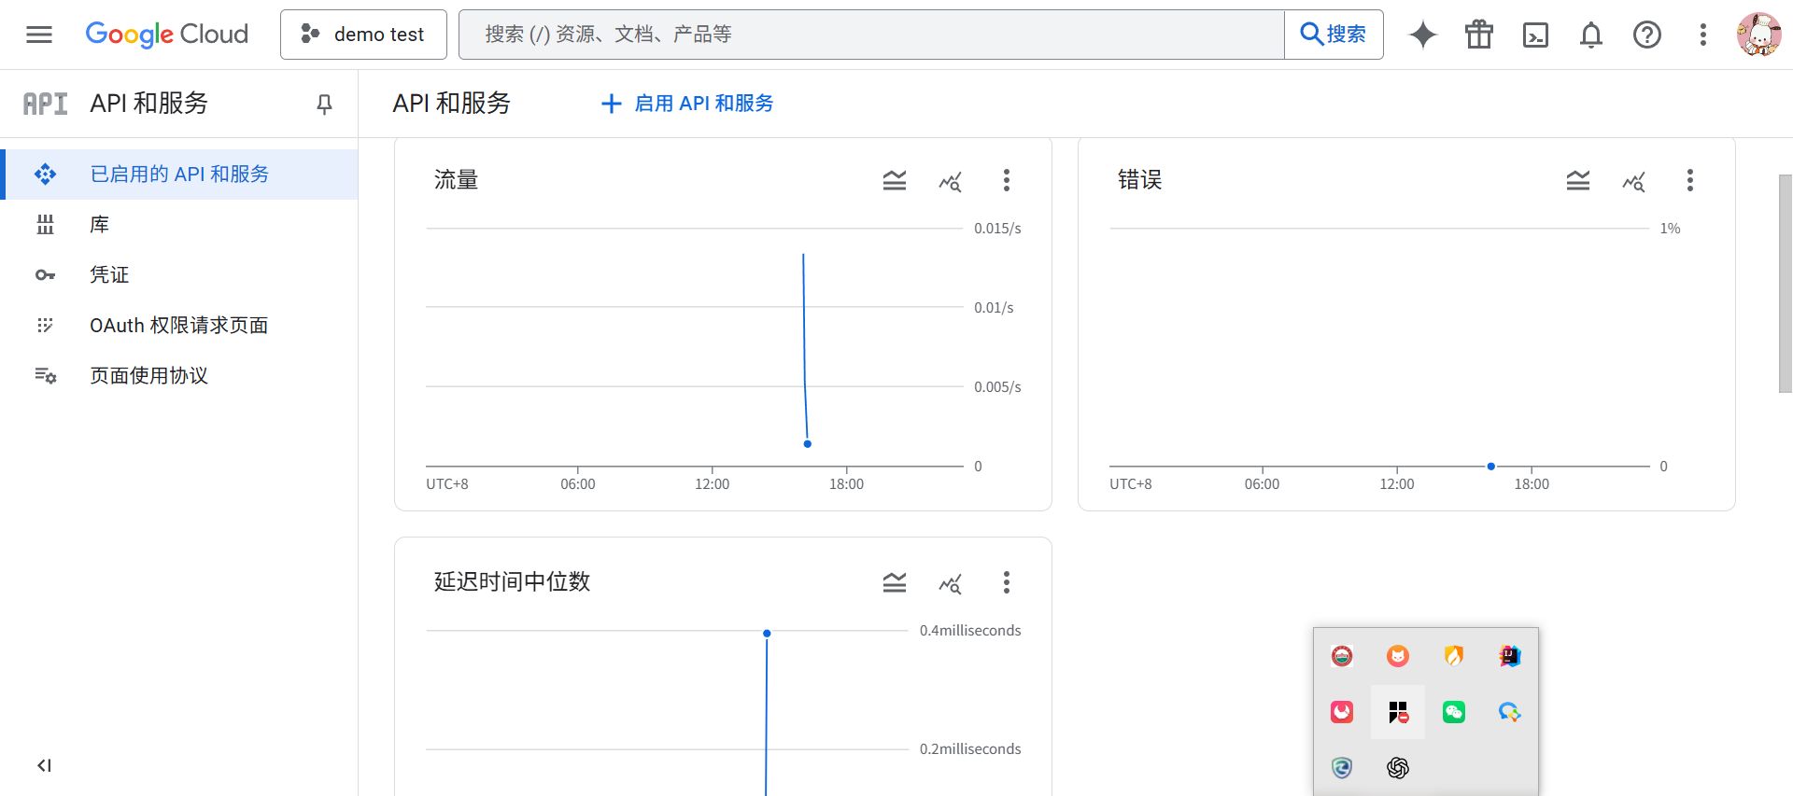This screenshot has height=796, width=1793.
Task: Click the page vertical scrollbar thumb
Action: coord(1786,284)
